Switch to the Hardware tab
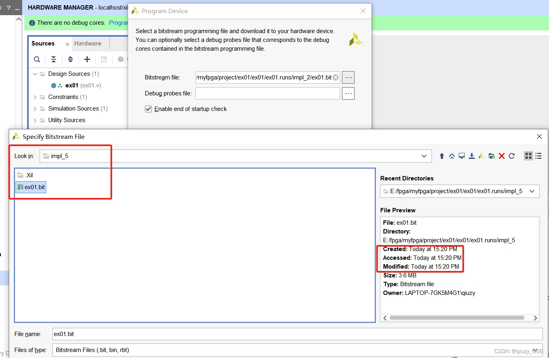The height and width of the screenshot is (358, 549). tap(88, 44)
